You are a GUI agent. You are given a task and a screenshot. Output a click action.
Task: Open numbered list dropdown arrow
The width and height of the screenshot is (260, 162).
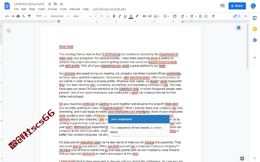(x=187, y=16)
